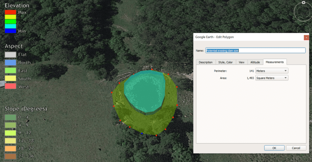Click the Elevation legend heading
The image size is (312, 162).
17,5
